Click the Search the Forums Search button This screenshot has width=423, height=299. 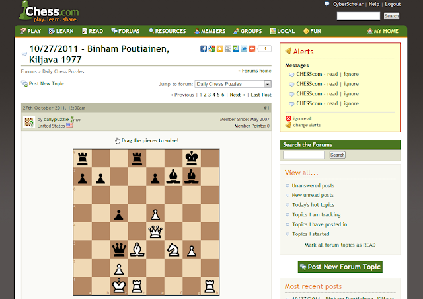point(337,155)
